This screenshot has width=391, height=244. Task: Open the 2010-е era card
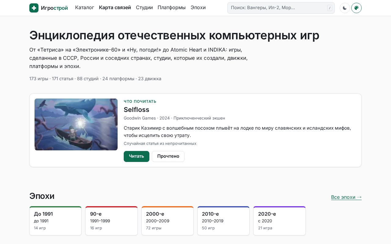click(223, 221)
